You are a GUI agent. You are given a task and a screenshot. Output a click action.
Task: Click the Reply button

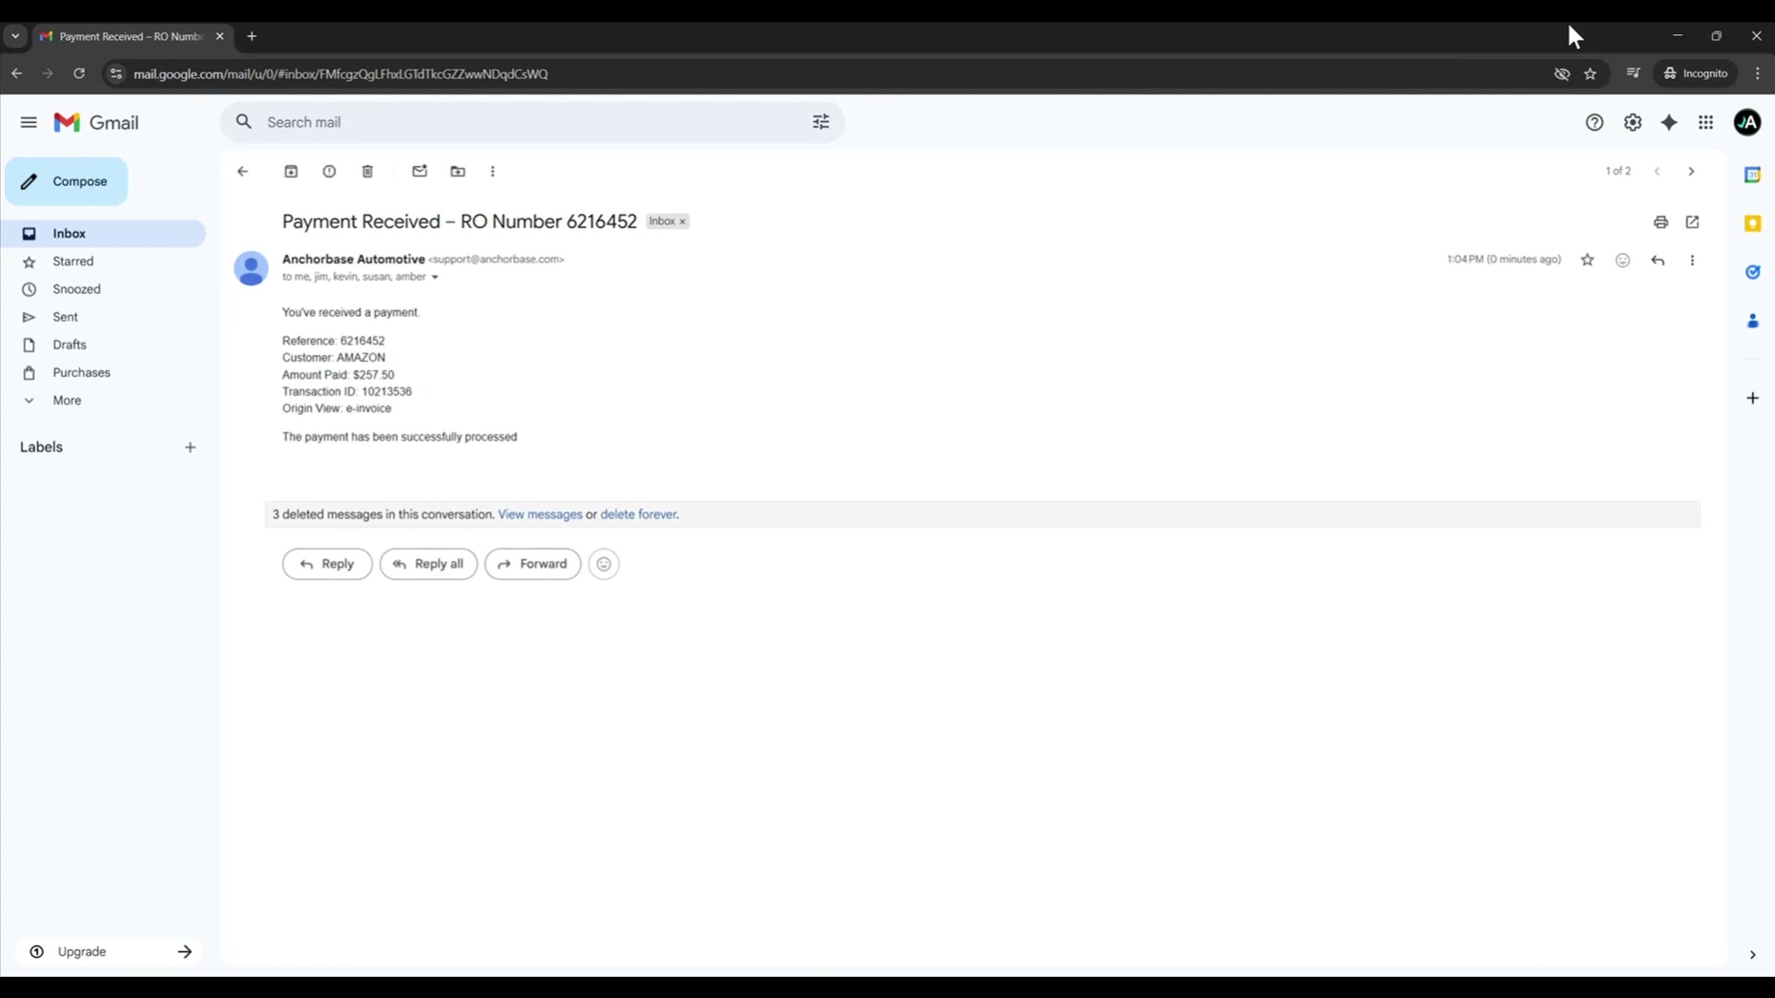click(327, 564)
